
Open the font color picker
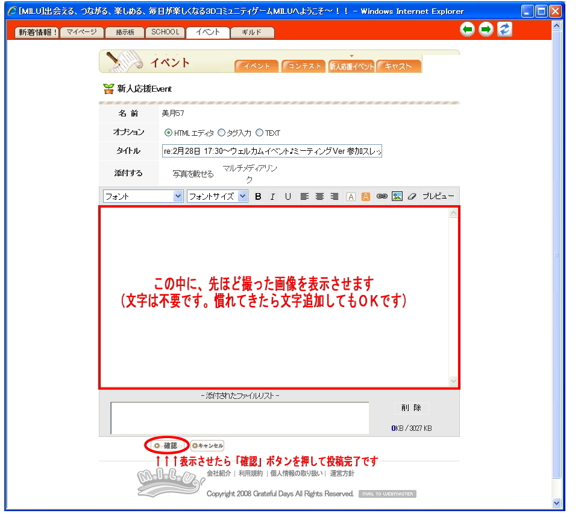point(351,196)
